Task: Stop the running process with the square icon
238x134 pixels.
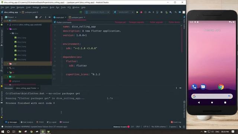Action: (x=161, y=12)
